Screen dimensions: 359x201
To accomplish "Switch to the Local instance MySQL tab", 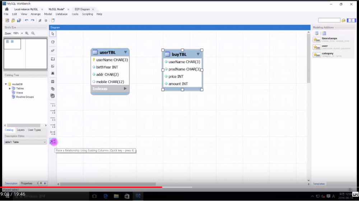I will coord(26,9).
